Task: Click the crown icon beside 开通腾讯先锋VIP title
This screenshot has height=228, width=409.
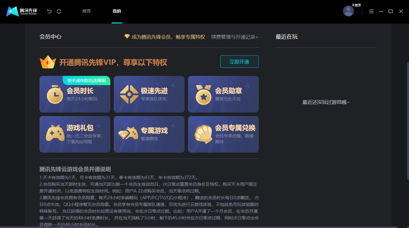Action: pos(48,62)
